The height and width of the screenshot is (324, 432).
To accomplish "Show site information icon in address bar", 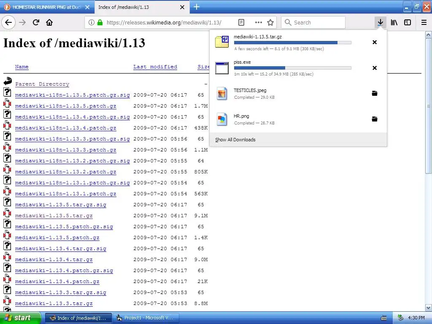I will coord(92,22).
